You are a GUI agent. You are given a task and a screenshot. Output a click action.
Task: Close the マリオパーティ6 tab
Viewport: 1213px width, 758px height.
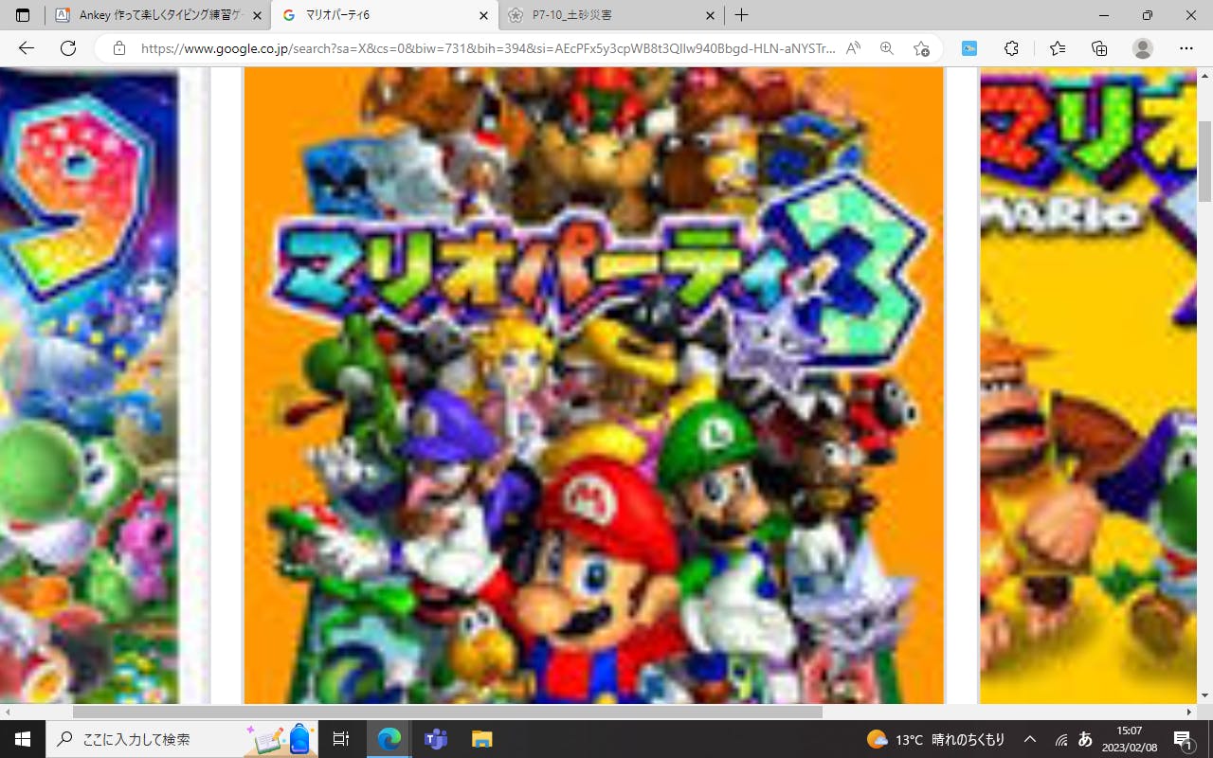coord(483,15)
